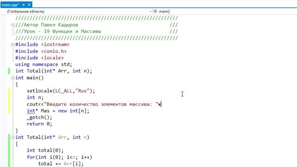Click the int total(0); line

[x=45, y=150]
